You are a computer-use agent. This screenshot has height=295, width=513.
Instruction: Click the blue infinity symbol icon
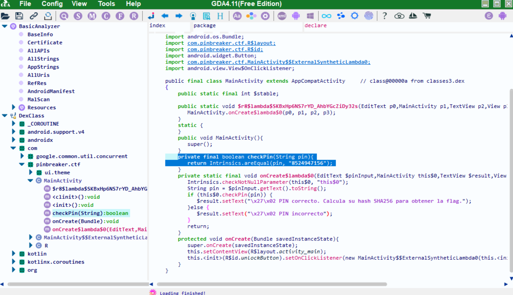[326, 16]
